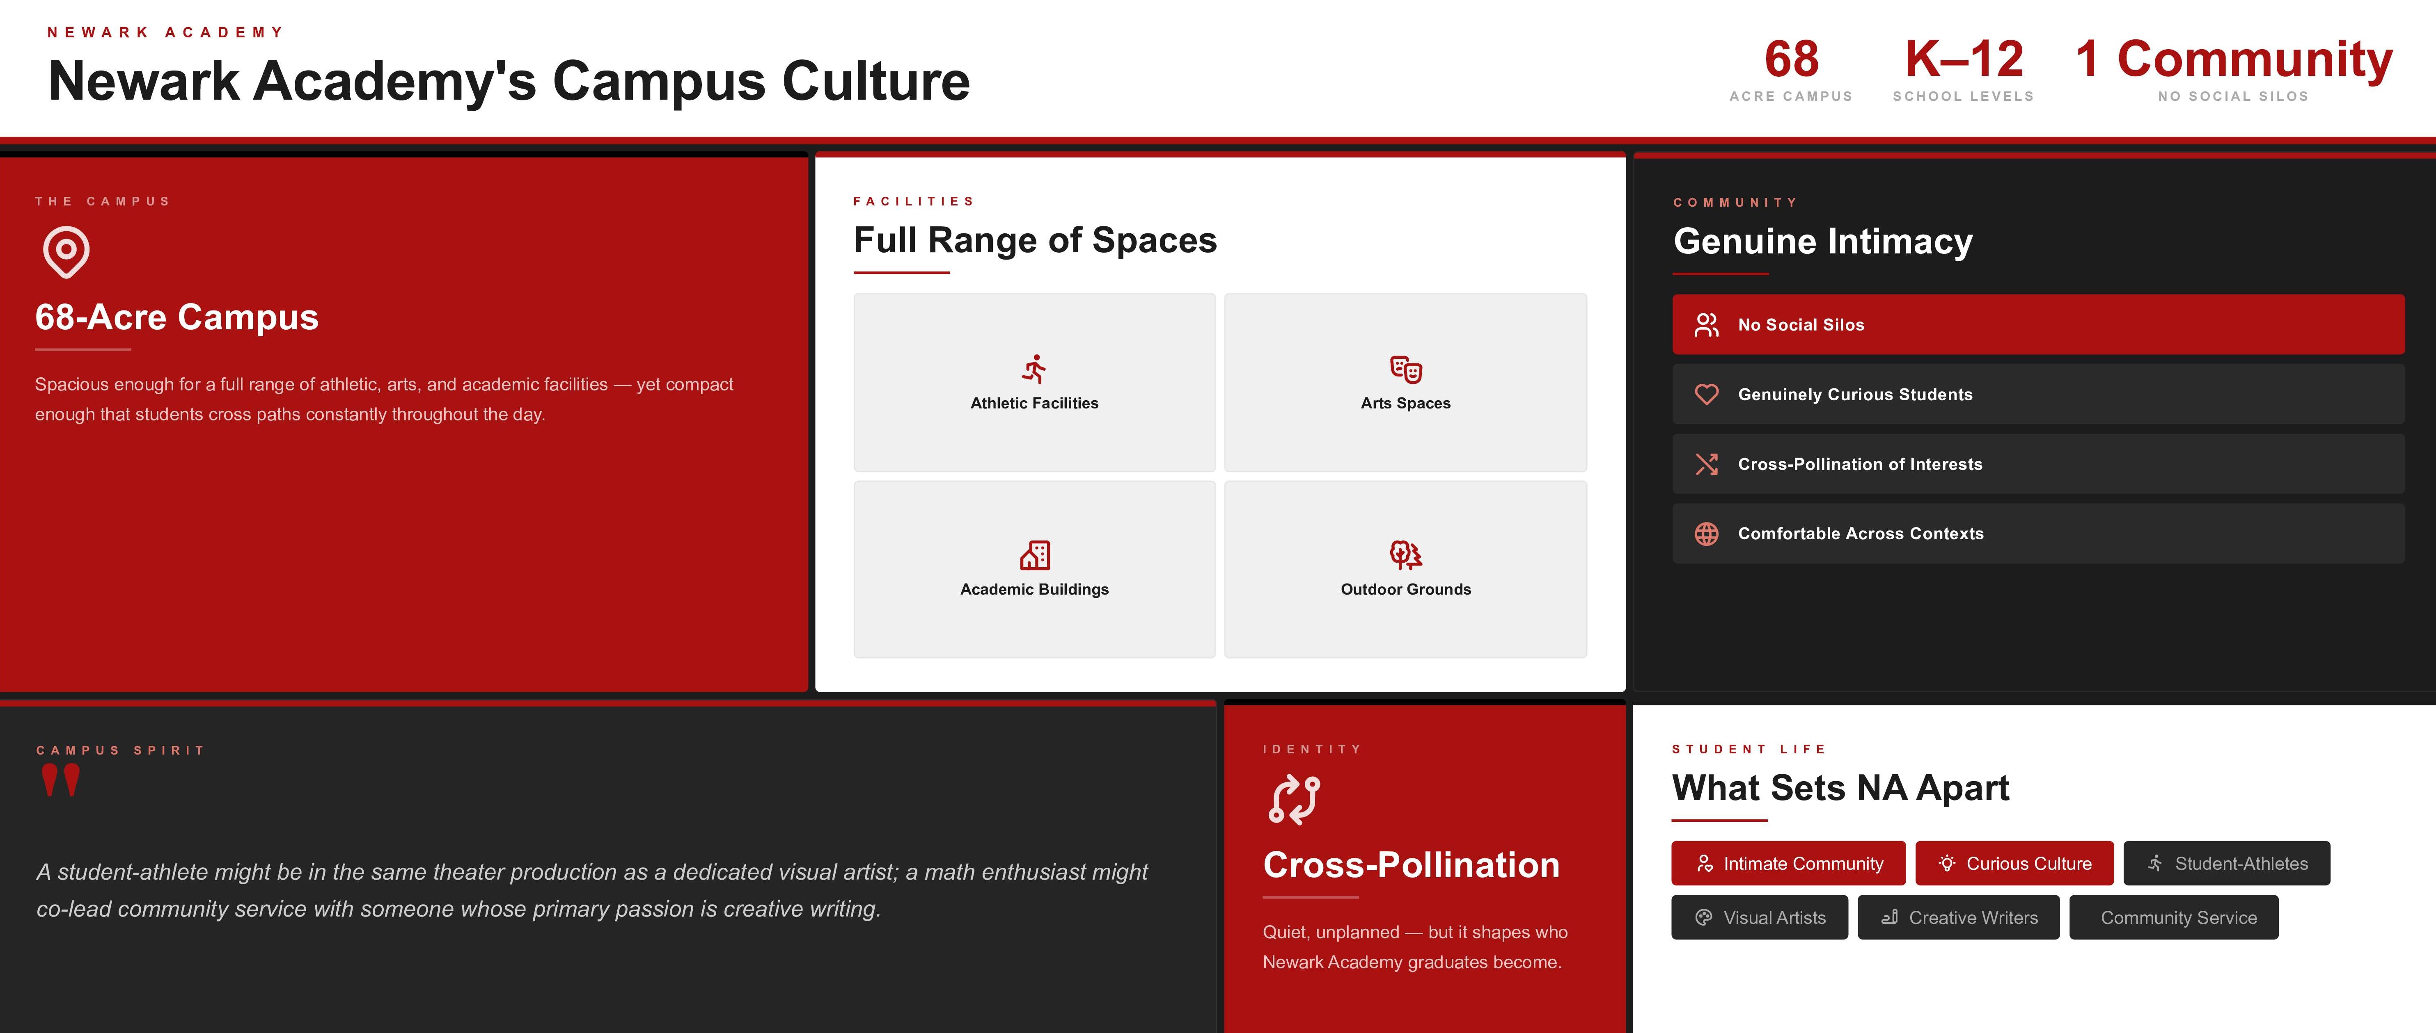Viewport: 2436px width, 1033px height.
Task: Click the heart icon beside Genuinely Curious Students
Action: coord(1707,394)
